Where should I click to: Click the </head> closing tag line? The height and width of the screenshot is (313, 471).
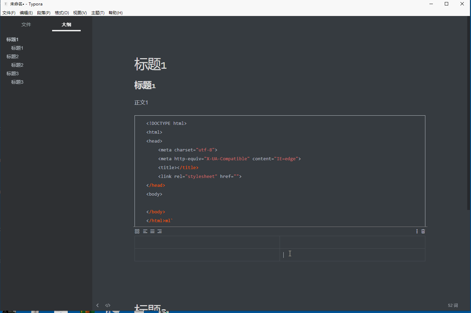click(156, 185)
